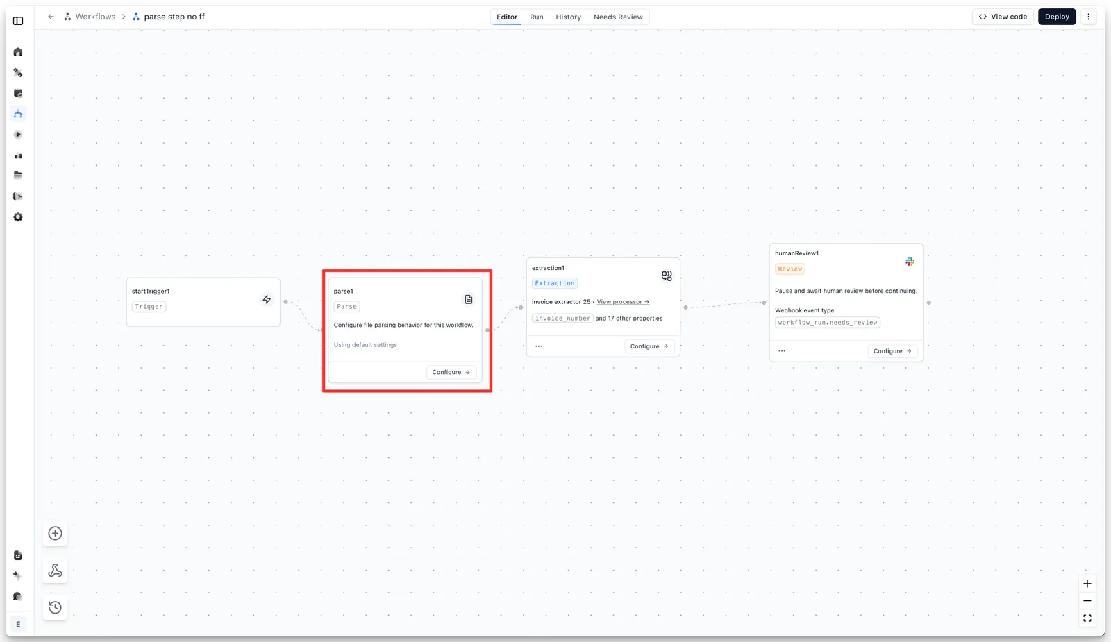Open the three-dot more options menu
1111x642 pixels.
click(x=1088, y=17)
